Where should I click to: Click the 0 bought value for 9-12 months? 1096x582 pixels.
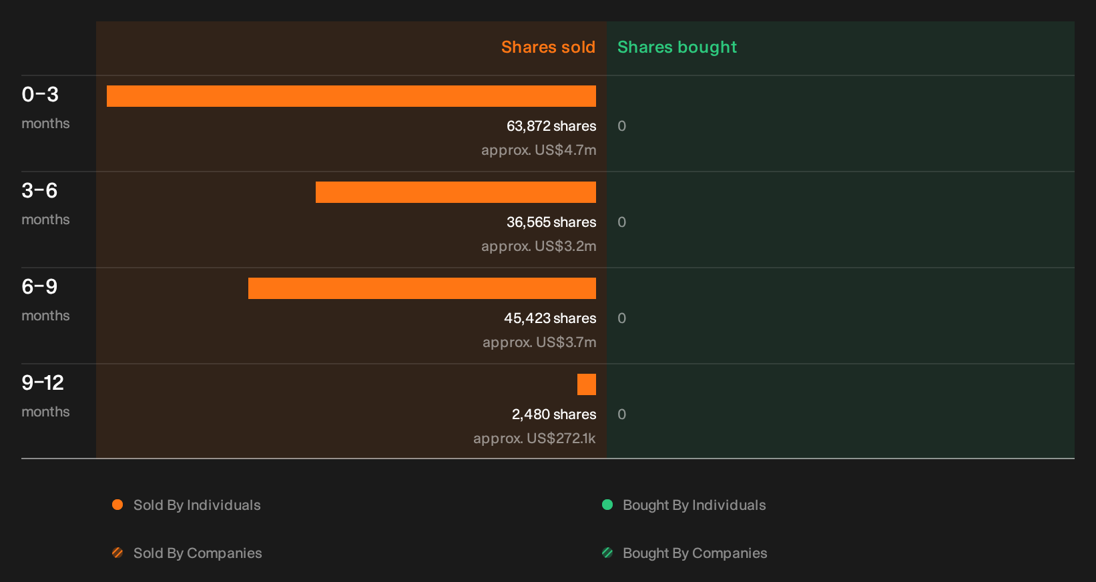(621, 414)
